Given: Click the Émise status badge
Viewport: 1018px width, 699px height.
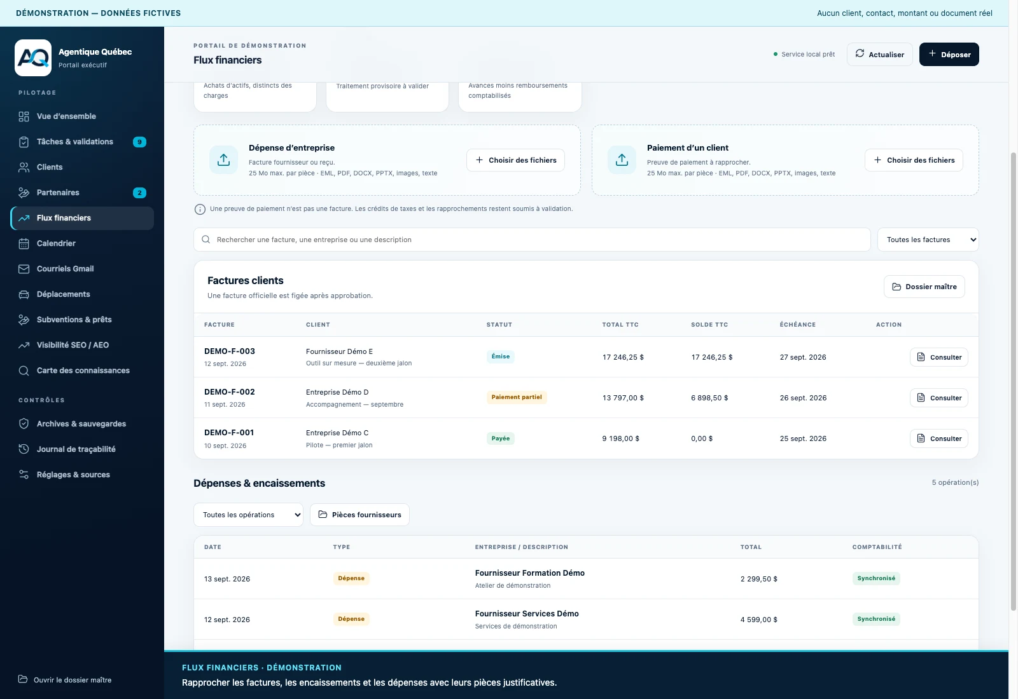Looking at the screenshot, I should pos(501,356).
